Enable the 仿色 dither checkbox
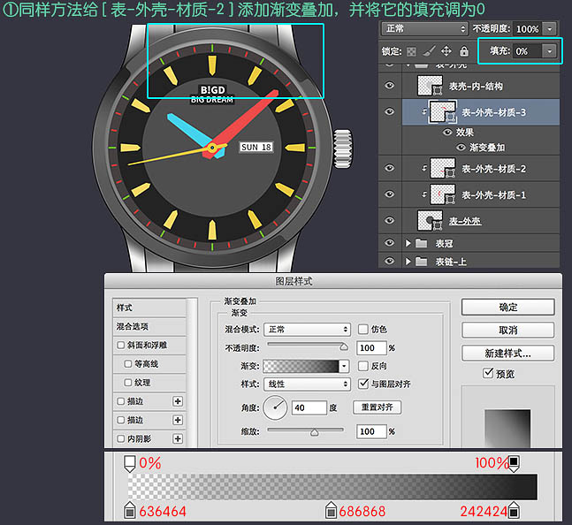This screenshot has height=525, width=572. coord(363,330)
